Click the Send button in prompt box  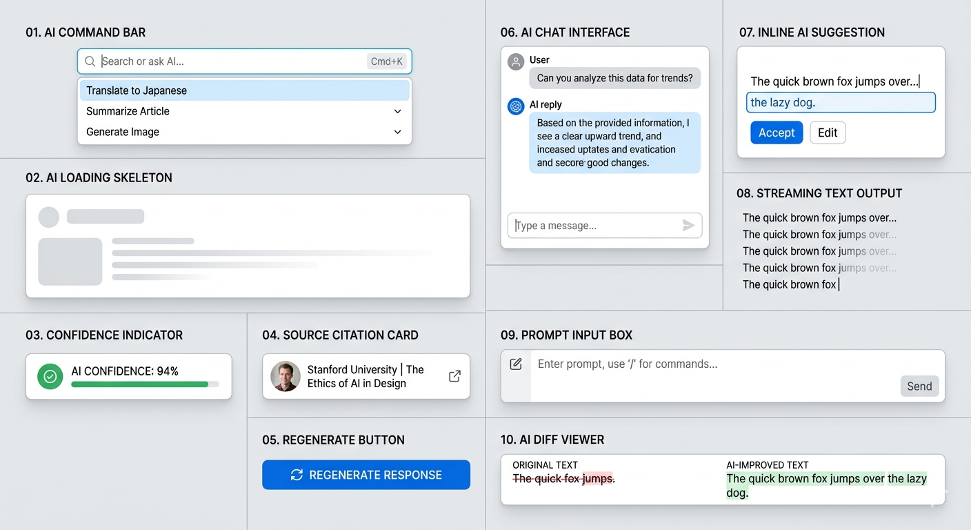tap(919, 386)
